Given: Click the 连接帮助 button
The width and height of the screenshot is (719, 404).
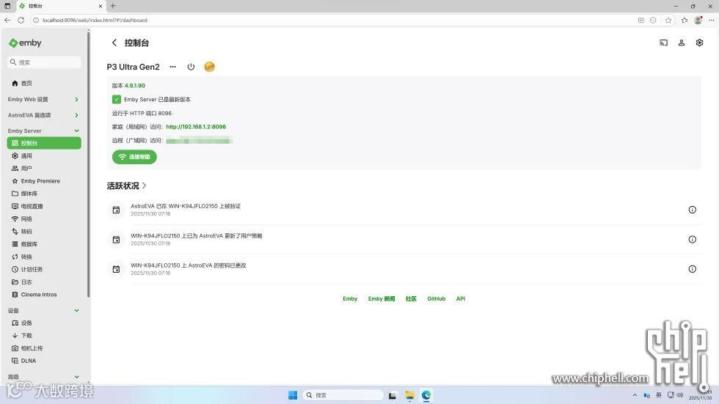Looking at the screenshot, I should click(x=134, y=157).
